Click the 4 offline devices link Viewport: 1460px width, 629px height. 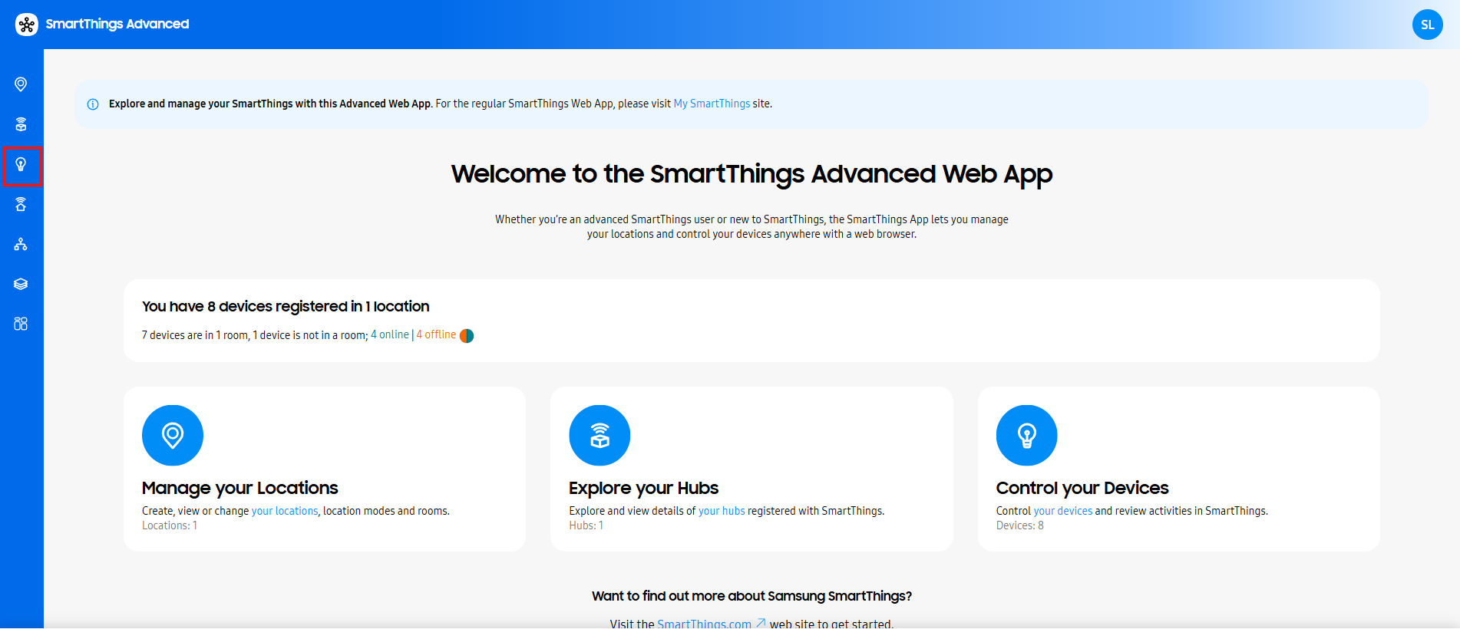[436, 334]
